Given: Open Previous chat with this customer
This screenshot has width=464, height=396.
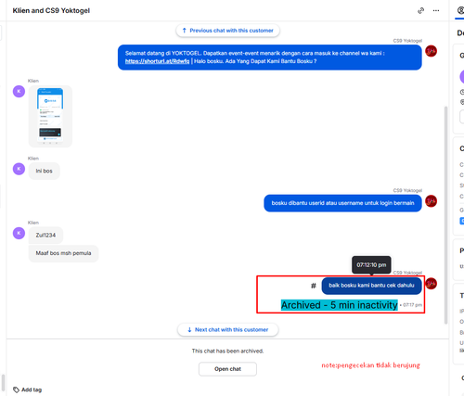Looking at the screenshot, I should (x=228, y=31).
